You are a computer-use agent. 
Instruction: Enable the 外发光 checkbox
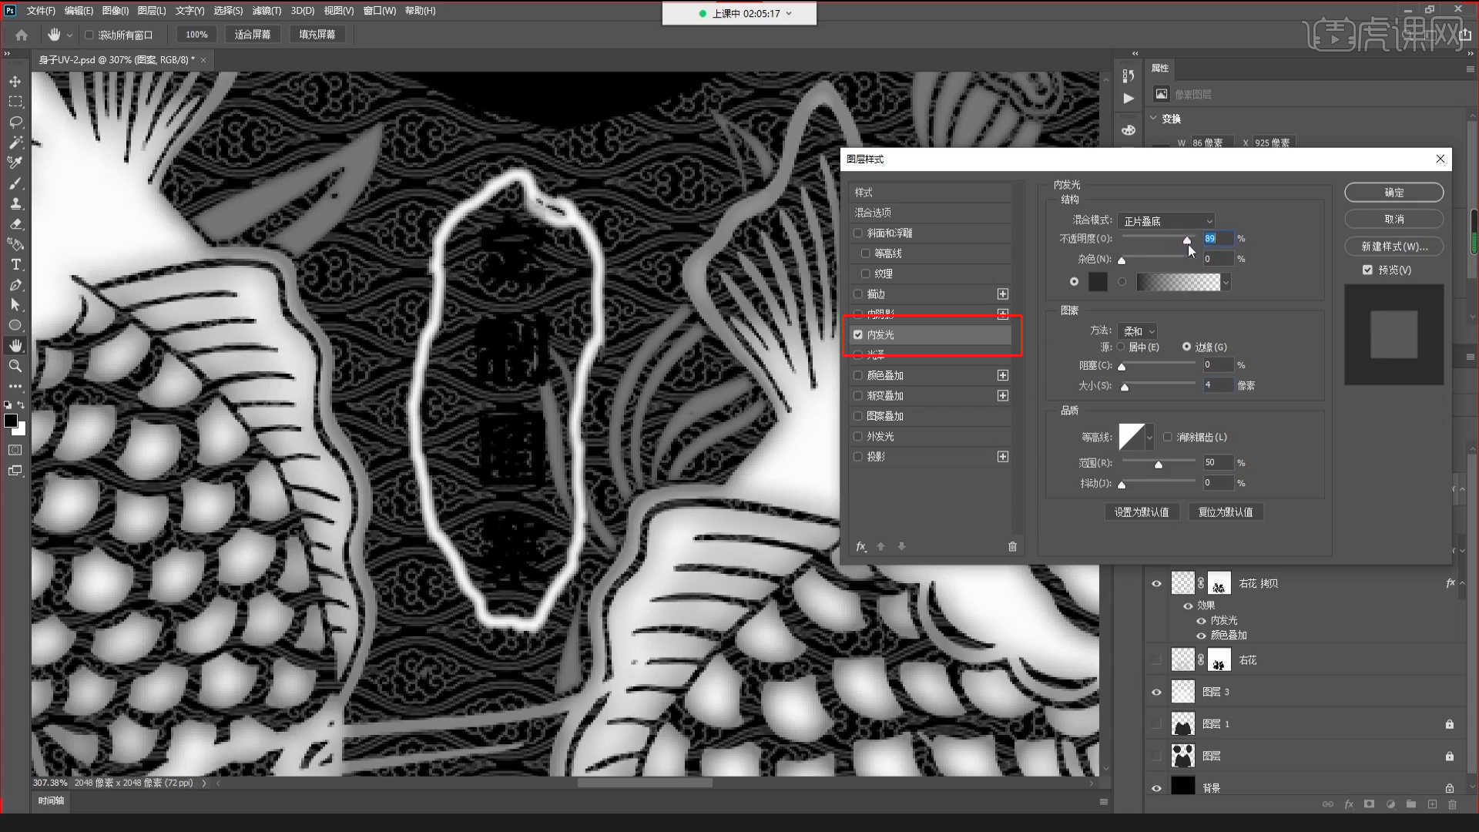pos(857,436)
